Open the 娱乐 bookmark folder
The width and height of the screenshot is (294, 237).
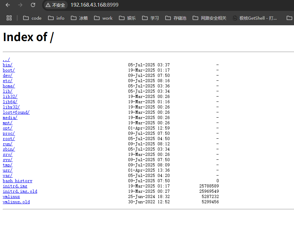[127, 18]
